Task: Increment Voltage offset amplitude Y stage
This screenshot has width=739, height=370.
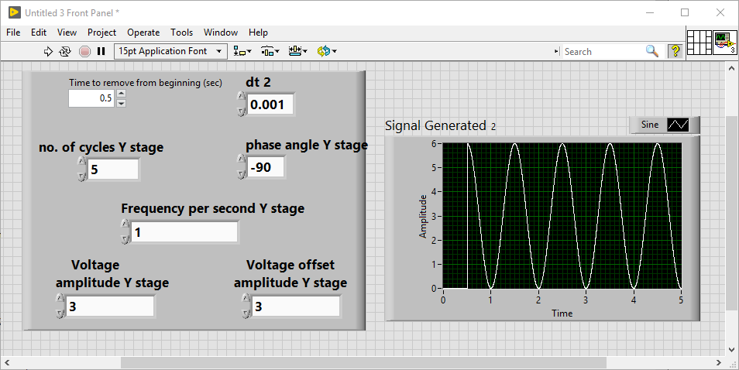Action: coord(246,299)
